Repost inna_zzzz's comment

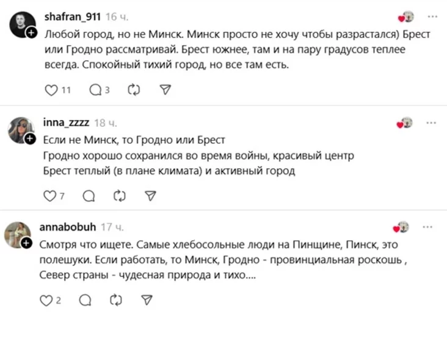click(x=120, y=196)
